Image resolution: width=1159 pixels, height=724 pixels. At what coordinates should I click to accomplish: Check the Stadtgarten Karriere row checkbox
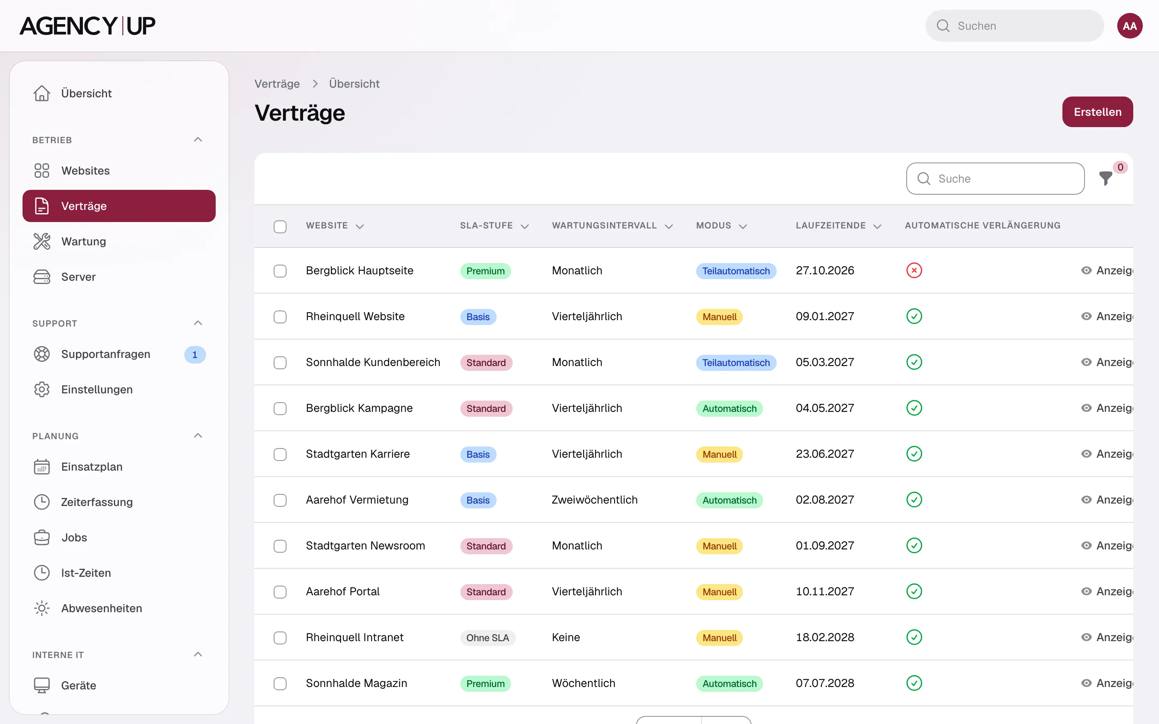(280, 455)
